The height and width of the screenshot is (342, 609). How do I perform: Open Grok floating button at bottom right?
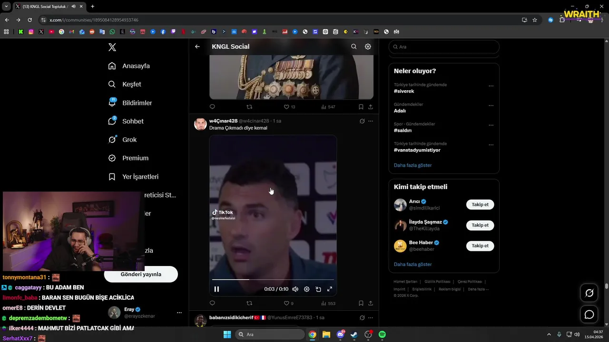tap(589, 293)
